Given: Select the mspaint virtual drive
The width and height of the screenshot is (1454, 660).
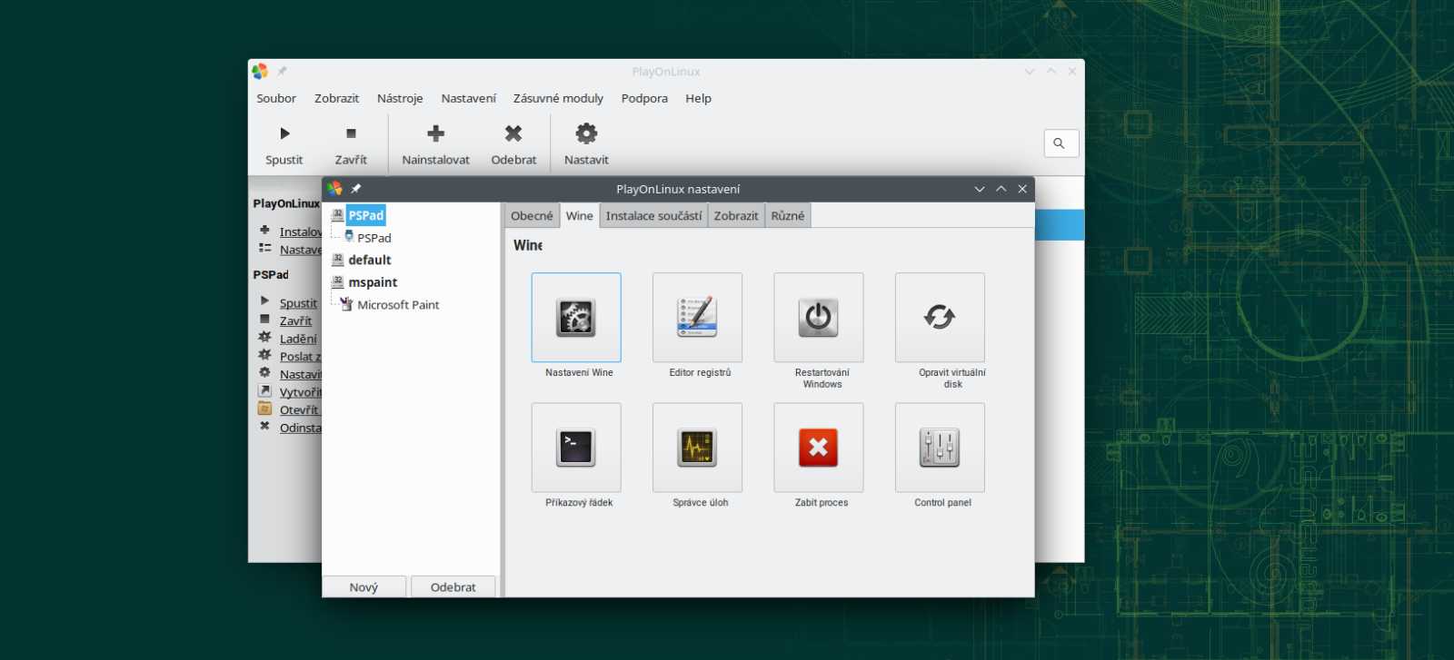Looking at the screenshot, I should point(373,282).
